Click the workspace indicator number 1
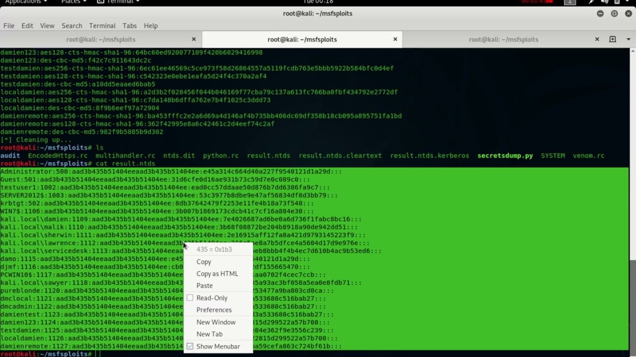This screenshot has width=636, height=357. tap(570, 2)
